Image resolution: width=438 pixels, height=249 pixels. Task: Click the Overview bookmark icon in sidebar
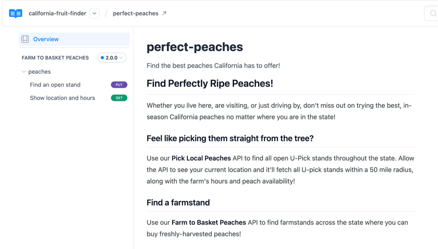coord(25,39)
